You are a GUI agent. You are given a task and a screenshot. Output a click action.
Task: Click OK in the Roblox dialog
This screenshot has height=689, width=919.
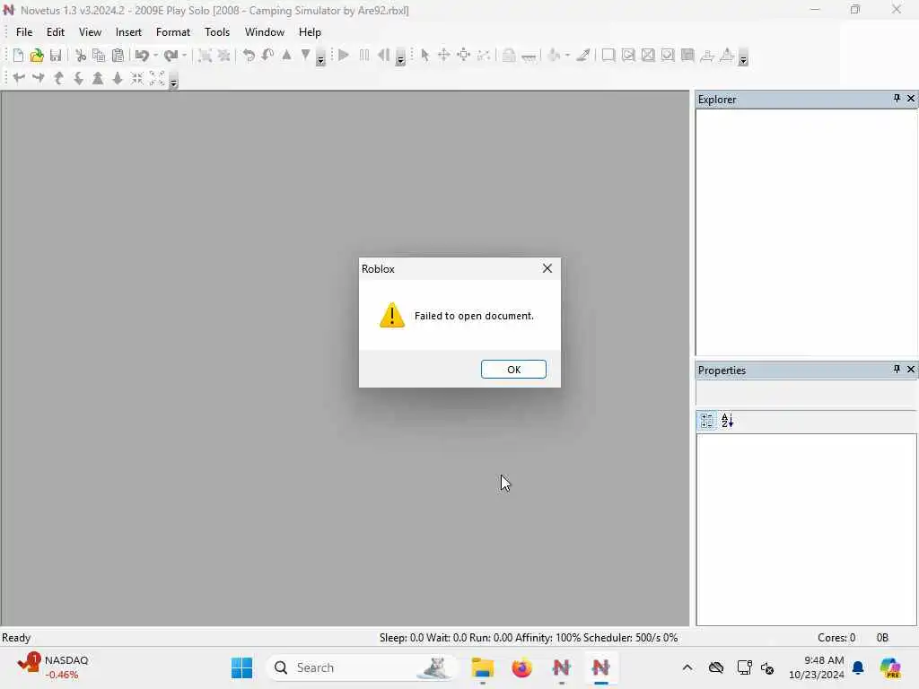click(513, 369)
